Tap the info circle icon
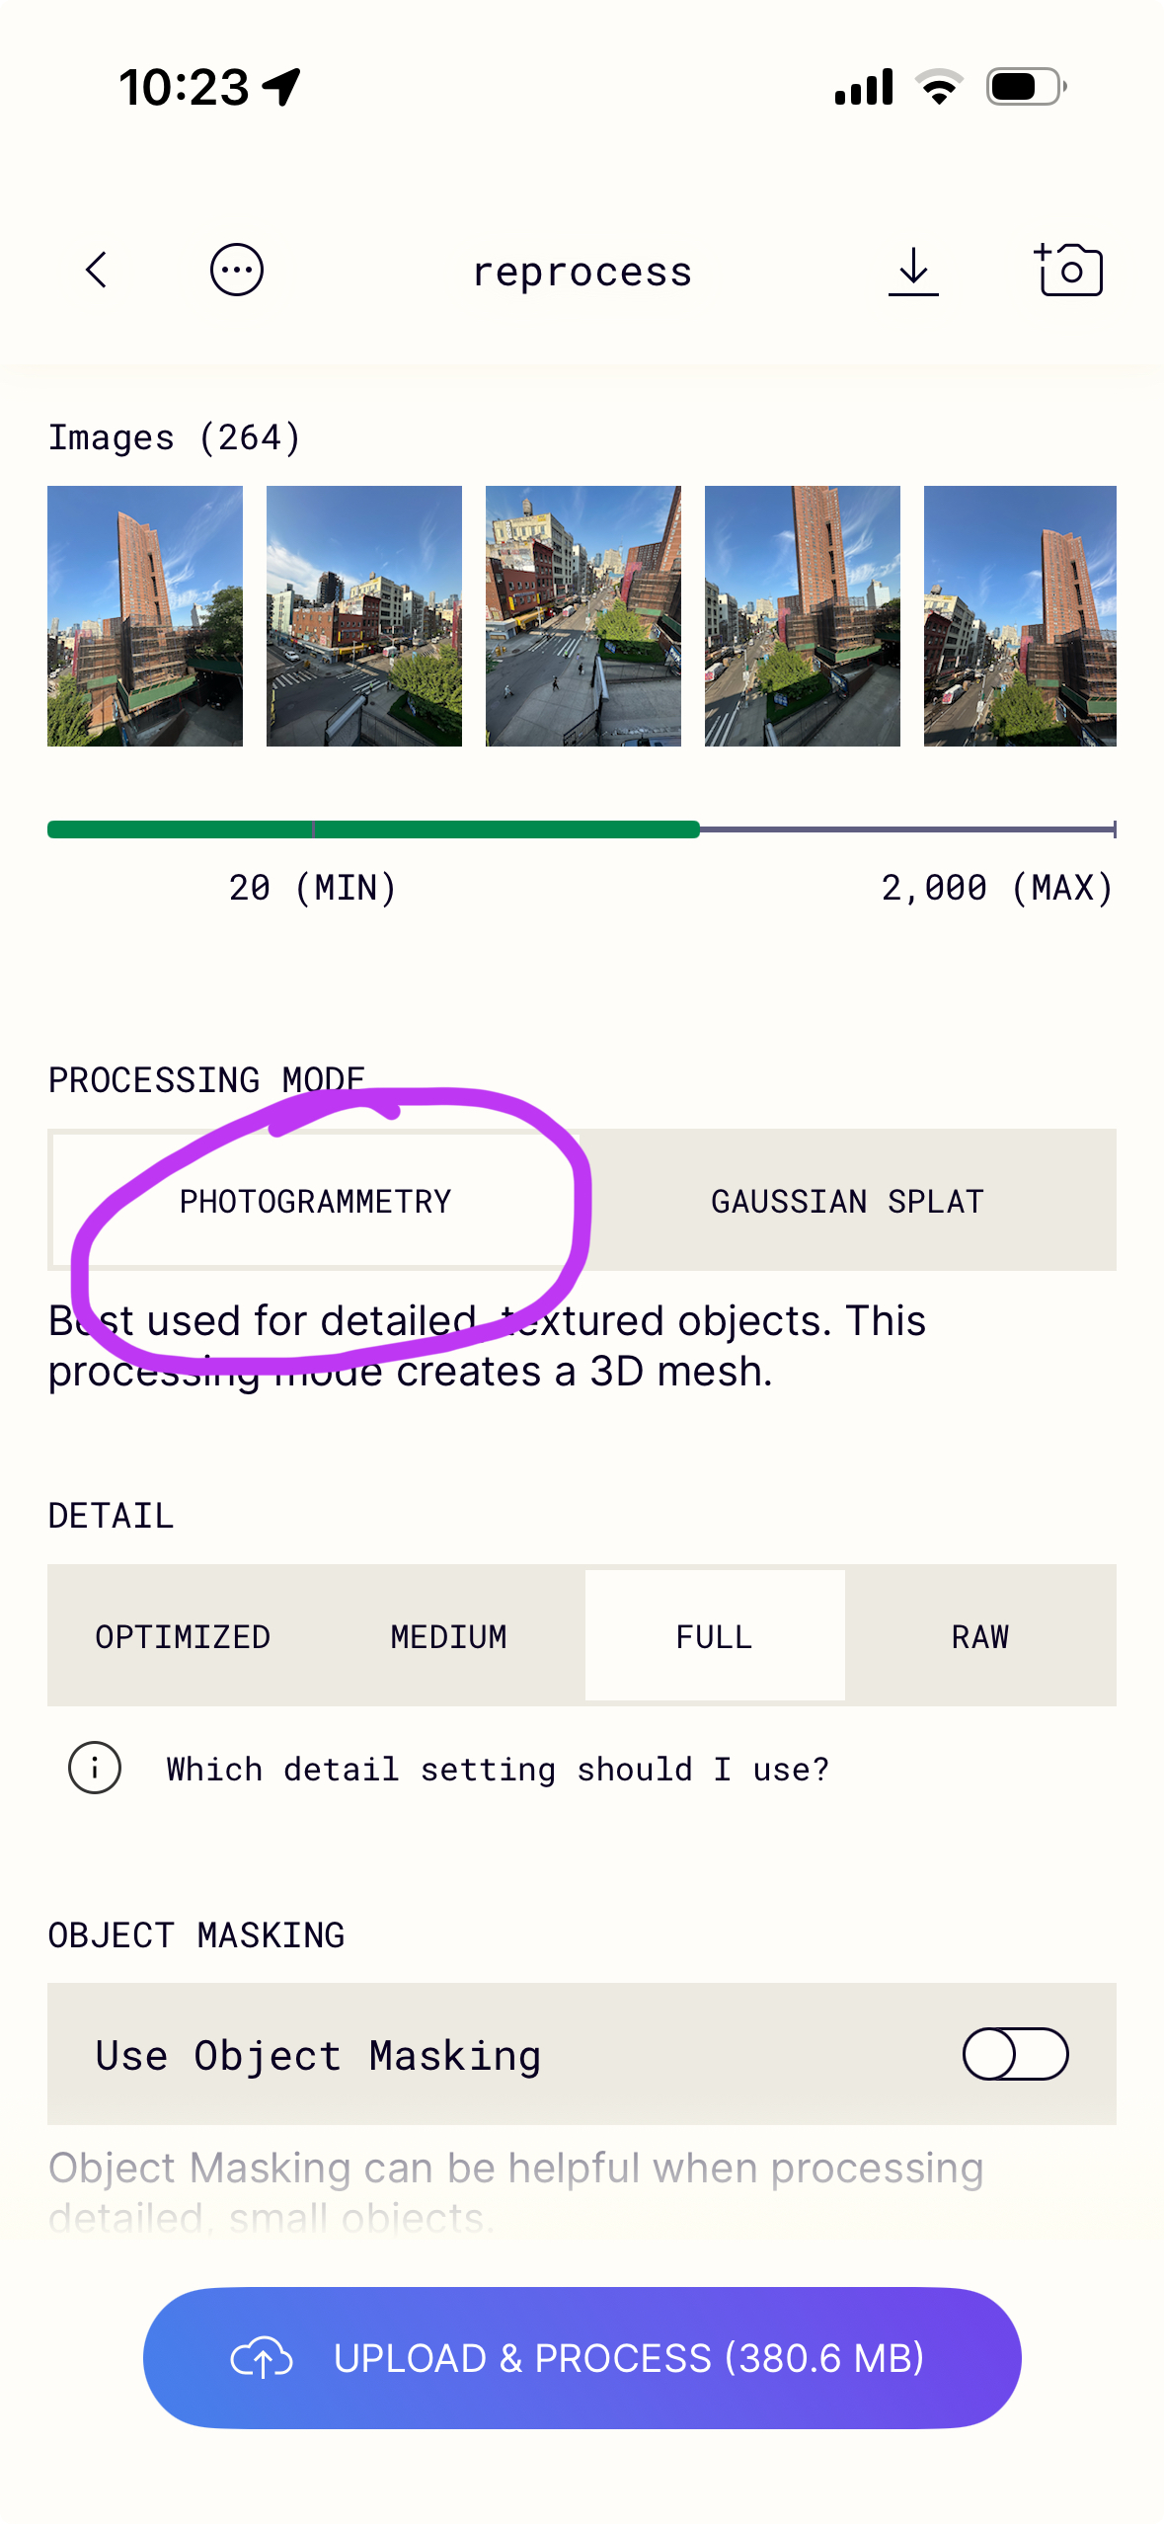 coord(95,1768)
